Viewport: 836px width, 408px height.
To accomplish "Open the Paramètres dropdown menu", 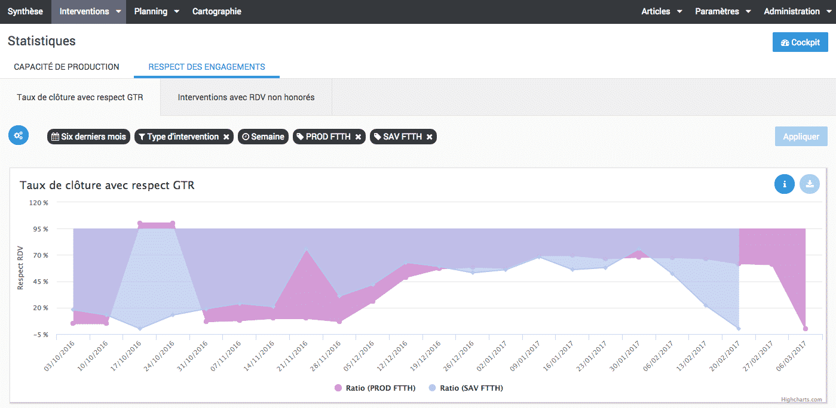I will [x=723, y=11].
